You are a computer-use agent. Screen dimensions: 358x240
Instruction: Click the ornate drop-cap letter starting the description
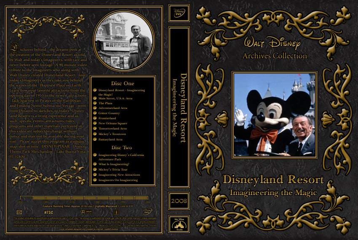tap(14, 47)
